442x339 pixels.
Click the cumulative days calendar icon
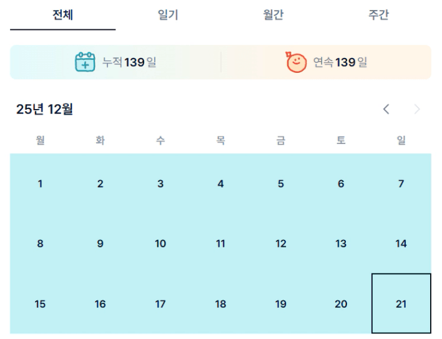tap(85, 62)
